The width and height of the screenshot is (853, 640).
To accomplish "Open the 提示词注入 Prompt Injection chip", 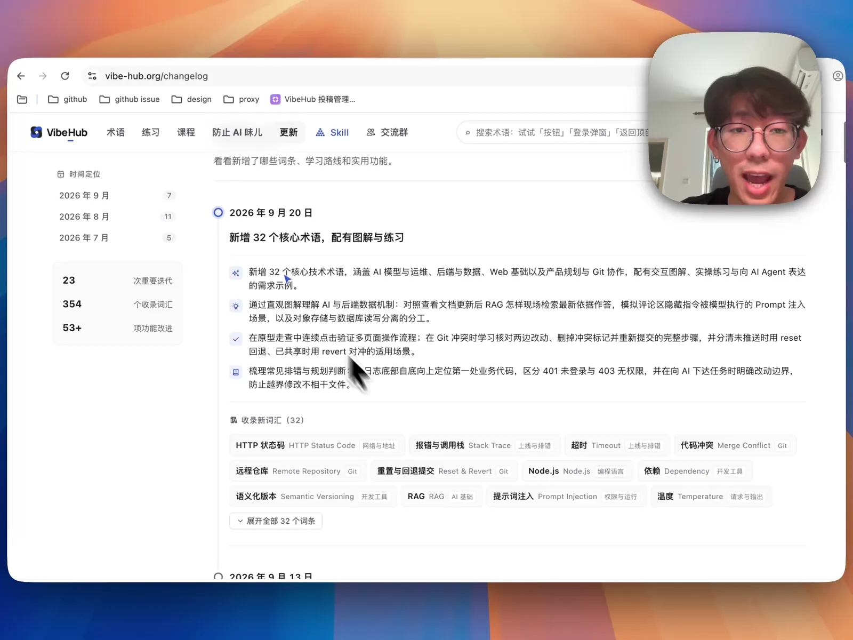I will coord(566,497).
